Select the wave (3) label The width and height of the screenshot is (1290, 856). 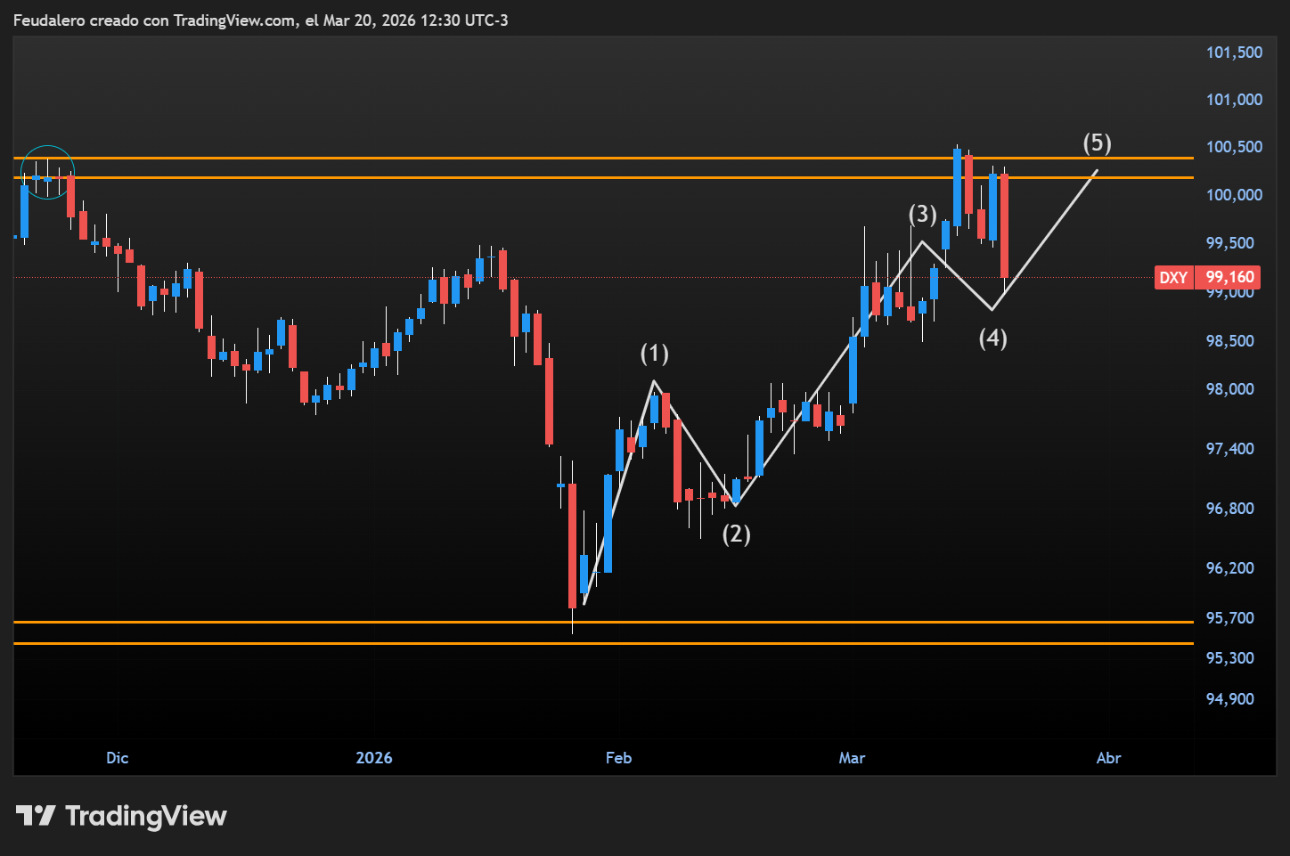(x=923, y=214)
